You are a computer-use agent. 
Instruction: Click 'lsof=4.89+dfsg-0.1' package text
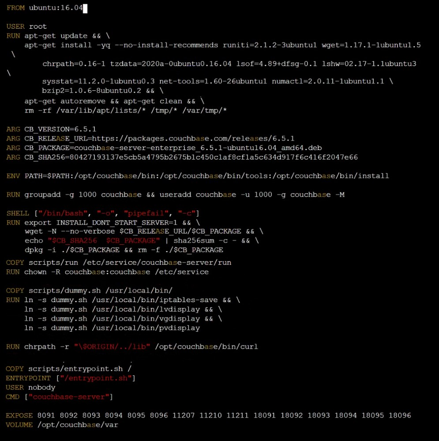276,64
